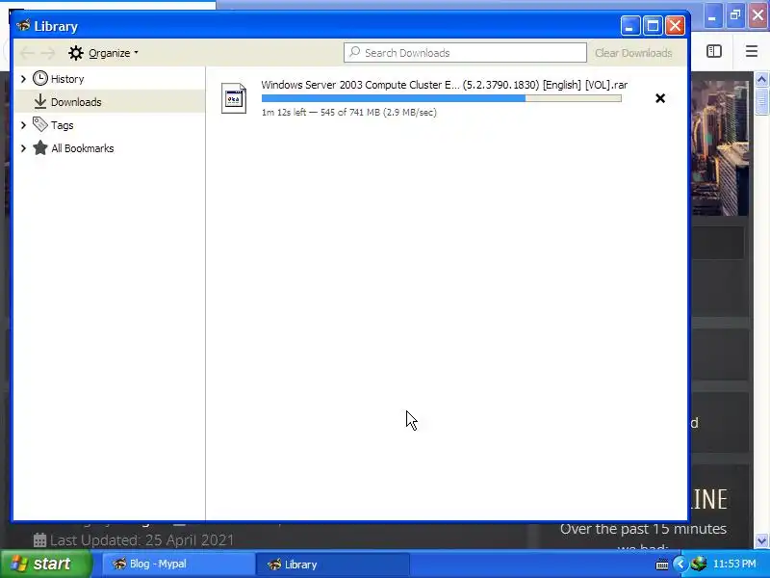Open the Windows Start menu
The width and height of the screenshot is (770, 578).
click(x=45, y=564)
